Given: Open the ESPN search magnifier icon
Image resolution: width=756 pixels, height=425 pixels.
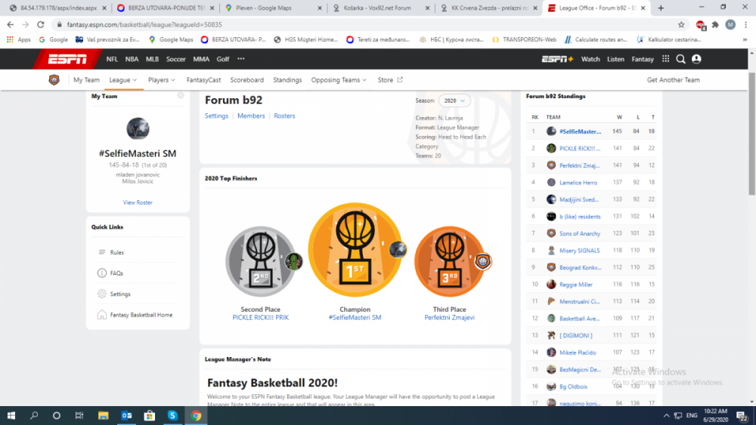Looking at the screenshot, I should (680, 59).
